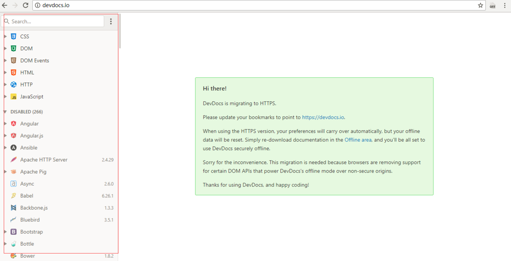The height and width of the screenshot is (261, 511).
Task: Click the Backbone.js icon
Action: coord(14,208)
